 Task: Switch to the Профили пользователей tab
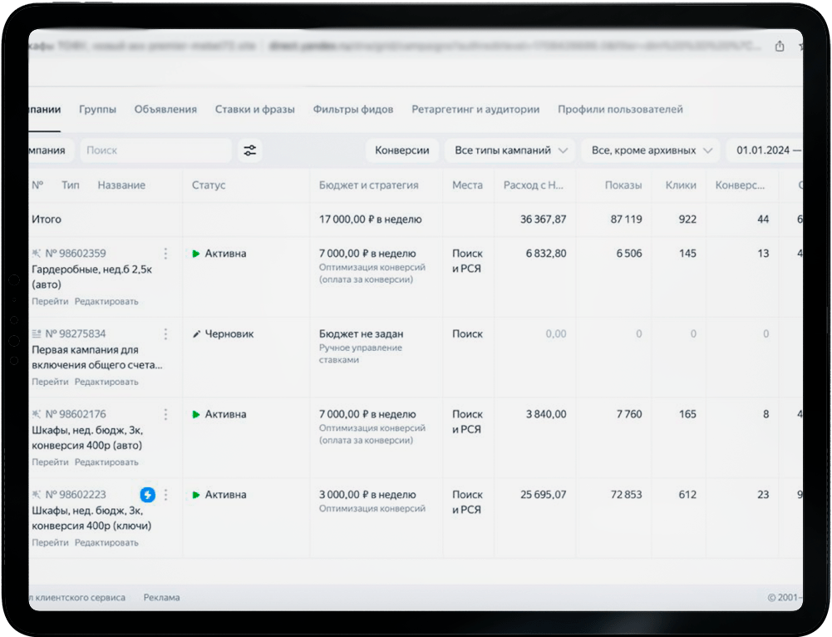620,109
